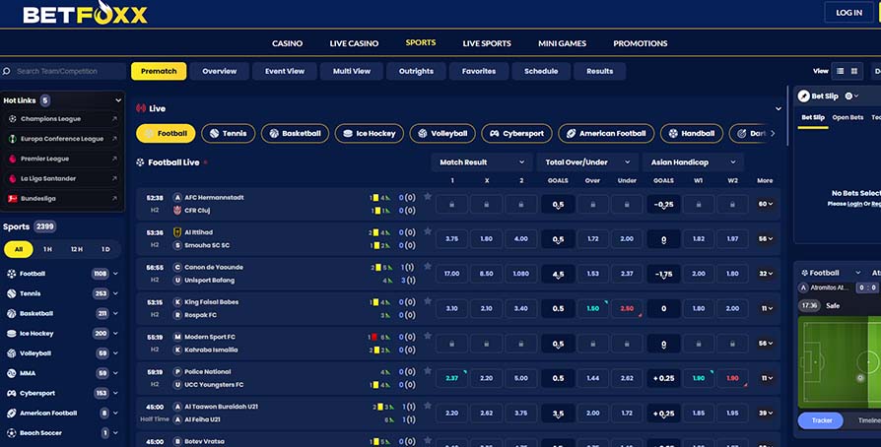Open Bundesliga external link arrow
881x447 pixels.
pos(114,198)
